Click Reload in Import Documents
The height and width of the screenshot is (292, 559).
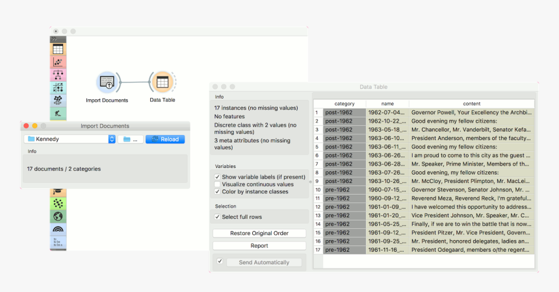coord(165,140)
